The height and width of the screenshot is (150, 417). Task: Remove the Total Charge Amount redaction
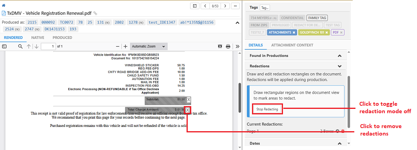[x=188, y=110]
